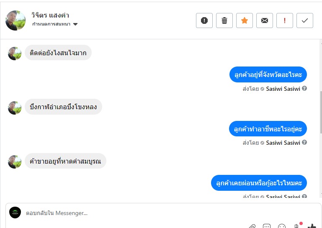Image resolution: width=322 pixels, height=228 pixels.
Task: Flag conversation with red exclamation icon
Action: coord(285,20)
